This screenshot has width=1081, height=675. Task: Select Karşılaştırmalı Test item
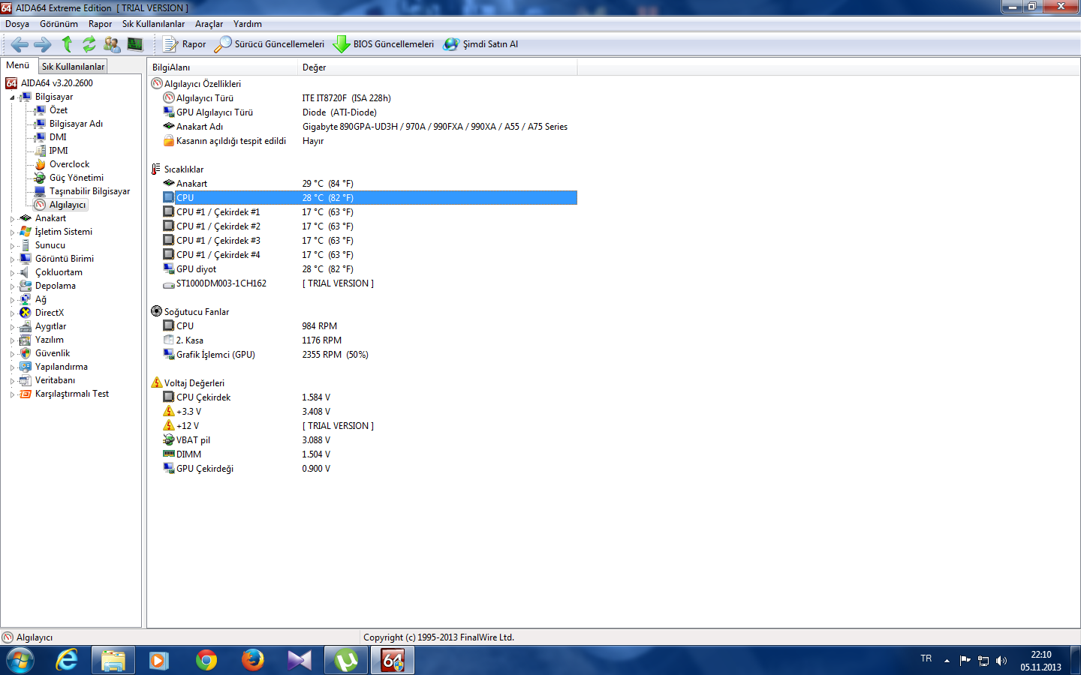point(72,394)
